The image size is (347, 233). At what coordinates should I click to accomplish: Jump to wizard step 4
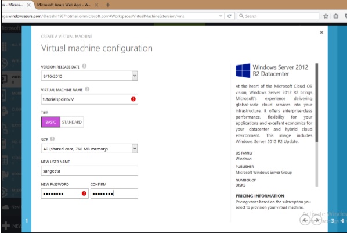(x=342, y=221)
